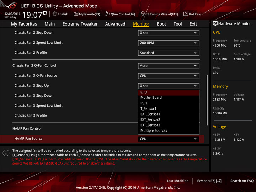Viewport: 256px width, 192px height.
Task: Open the Boot tab
Action: coord(161,24)
